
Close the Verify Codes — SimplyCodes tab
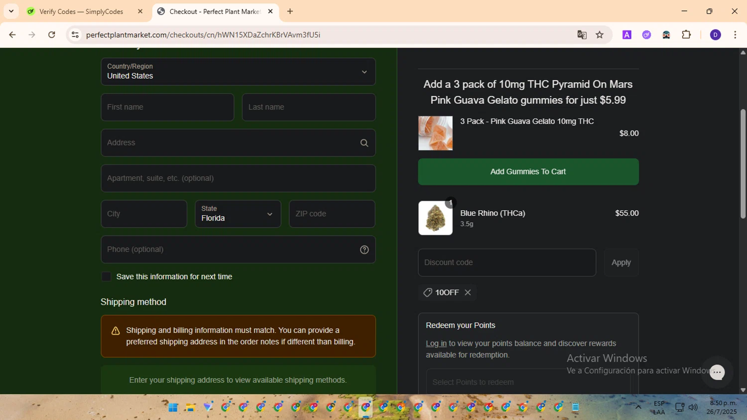[x=140, y=11]
